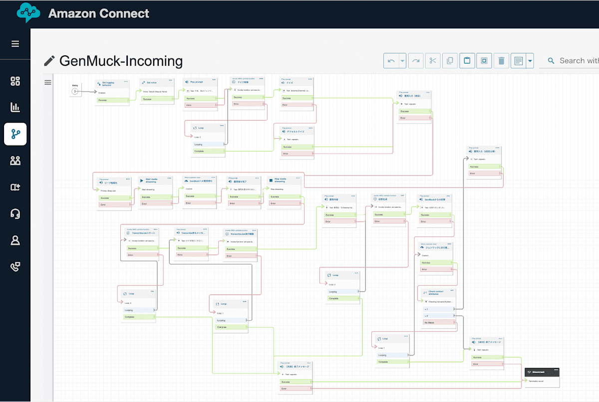
Task: Open options menu of first Play prompt block
Action: click(x=215, y=80)
